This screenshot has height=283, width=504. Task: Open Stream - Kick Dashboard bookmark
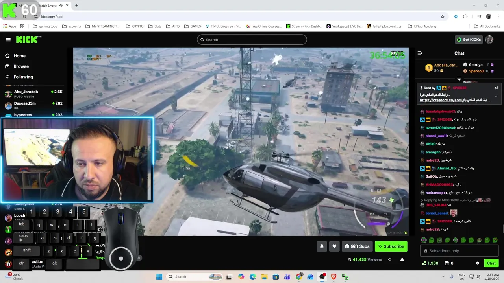(x=304, y=26)
